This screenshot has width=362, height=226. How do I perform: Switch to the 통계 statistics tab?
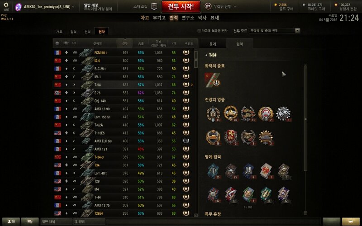(x=212, y=44)
